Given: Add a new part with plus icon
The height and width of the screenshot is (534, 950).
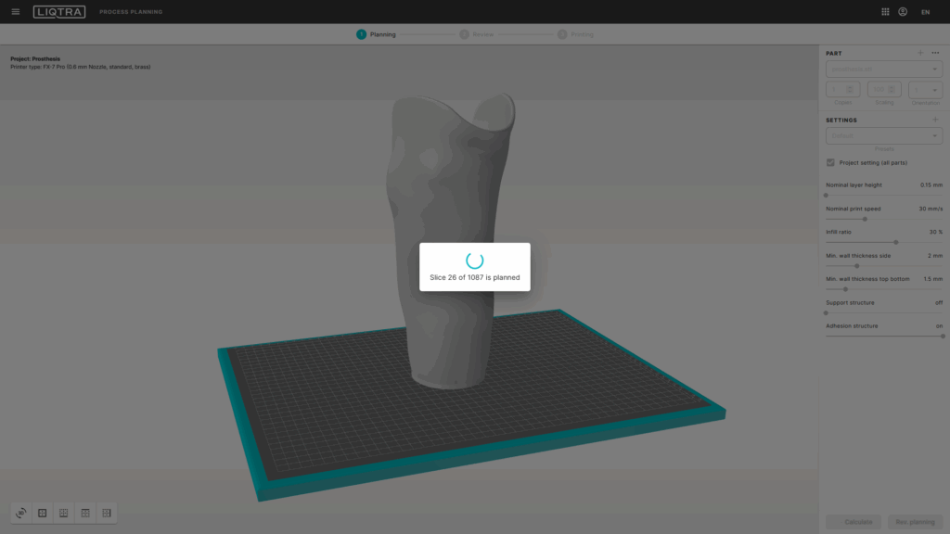Looking at the screenshot, I should tap(920, 54).
